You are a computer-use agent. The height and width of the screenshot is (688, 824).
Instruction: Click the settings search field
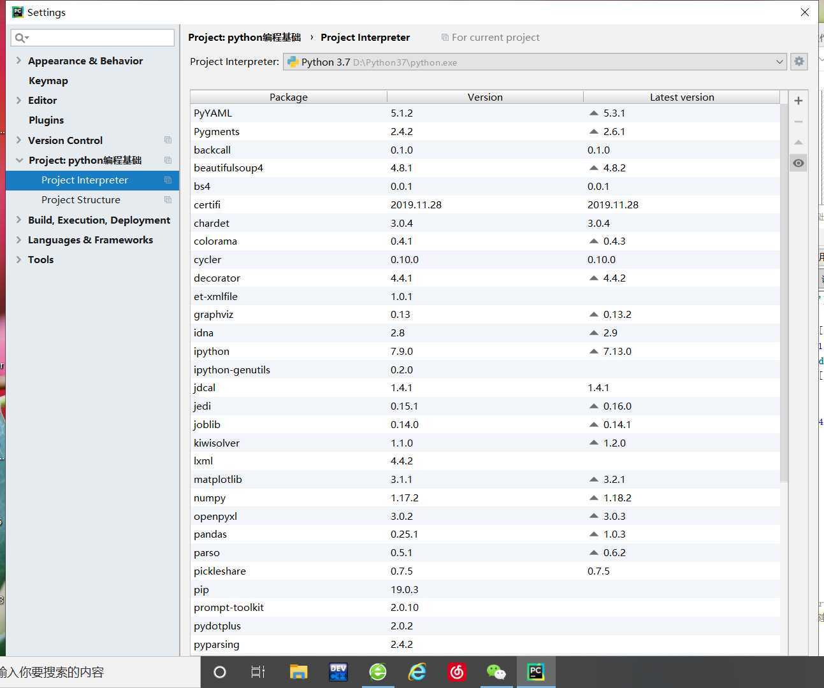coord(92,38)
